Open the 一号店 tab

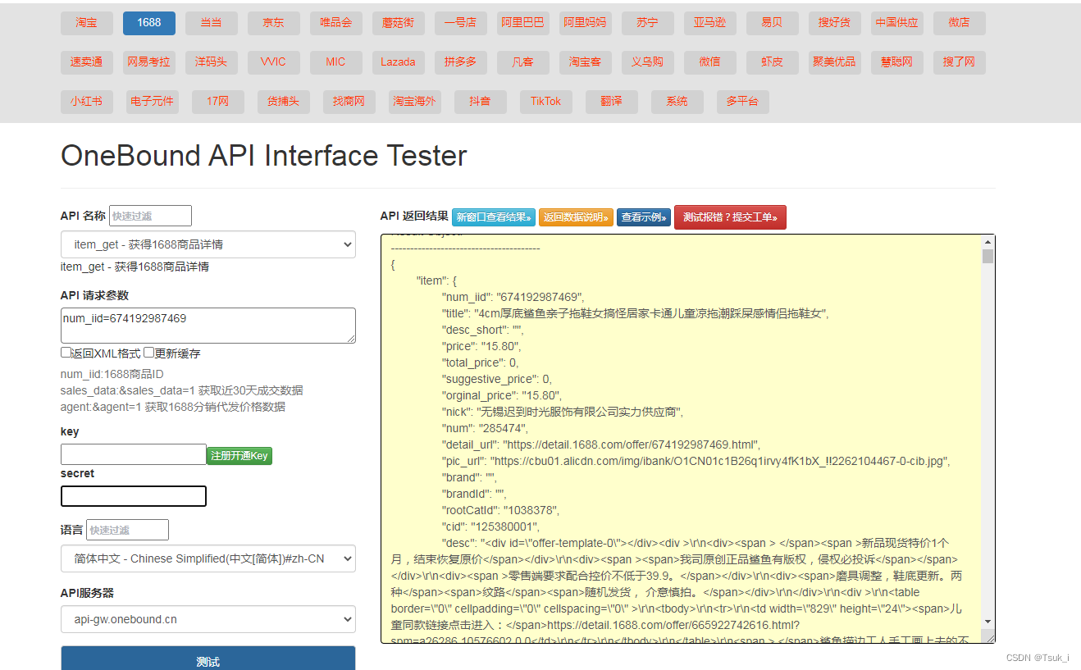tap(461, 23)
